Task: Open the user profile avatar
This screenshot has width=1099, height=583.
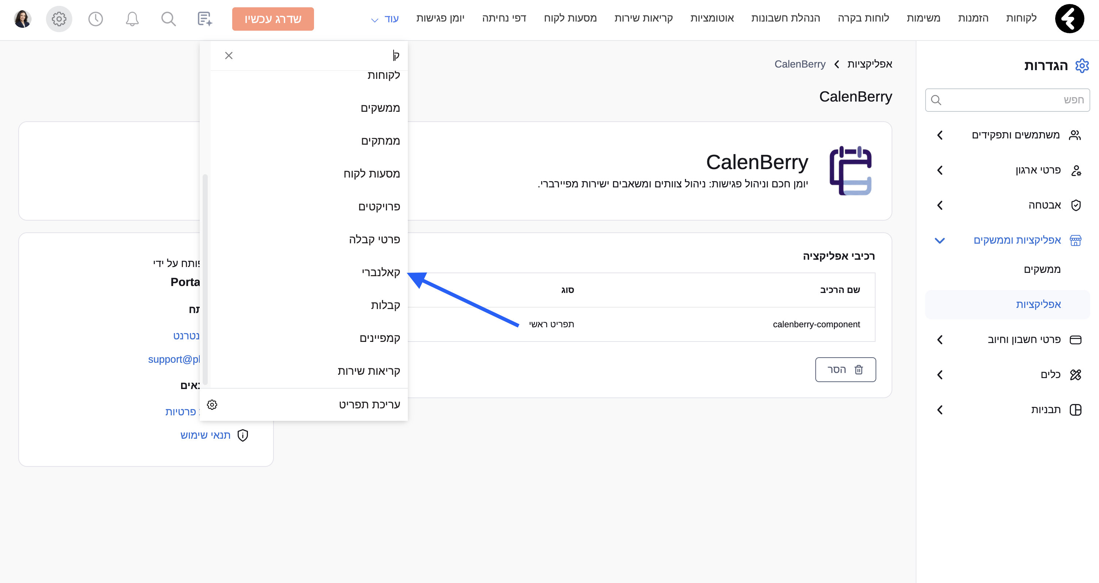Action: click(x=22, y=19)
